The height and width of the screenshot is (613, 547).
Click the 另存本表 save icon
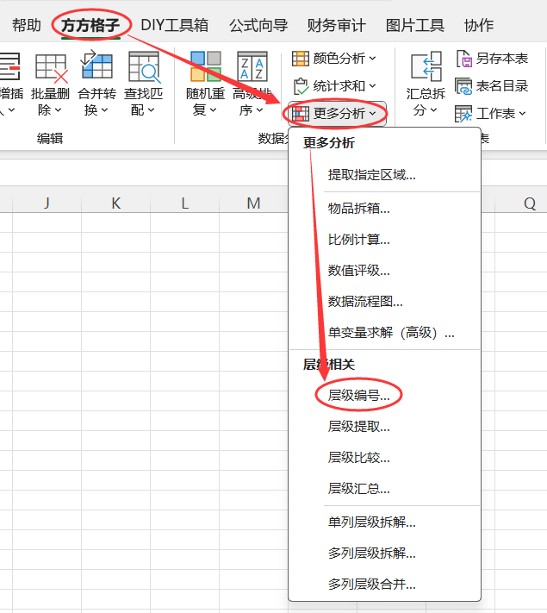[464, 59]
